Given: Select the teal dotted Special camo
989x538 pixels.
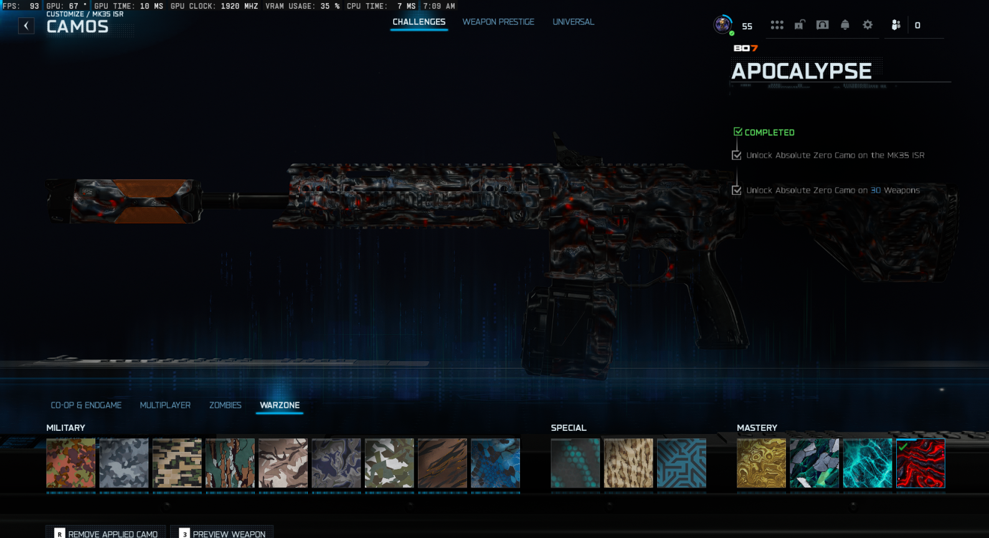Looking at the screenshot, I should click(x=575, y=463).
